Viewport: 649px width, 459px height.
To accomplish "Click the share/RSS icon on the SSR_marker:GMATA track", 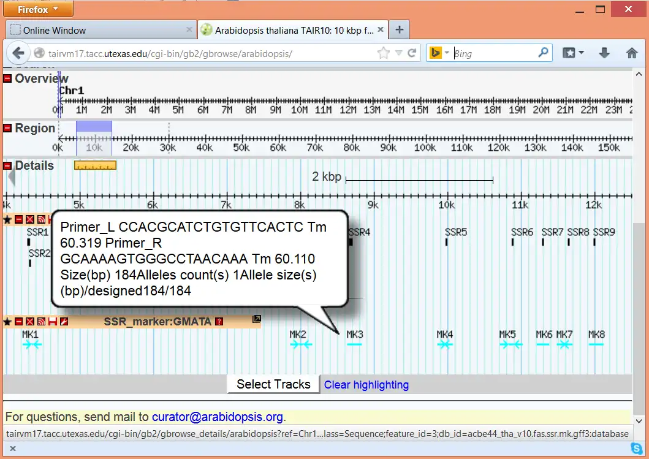I will [41, 322].
